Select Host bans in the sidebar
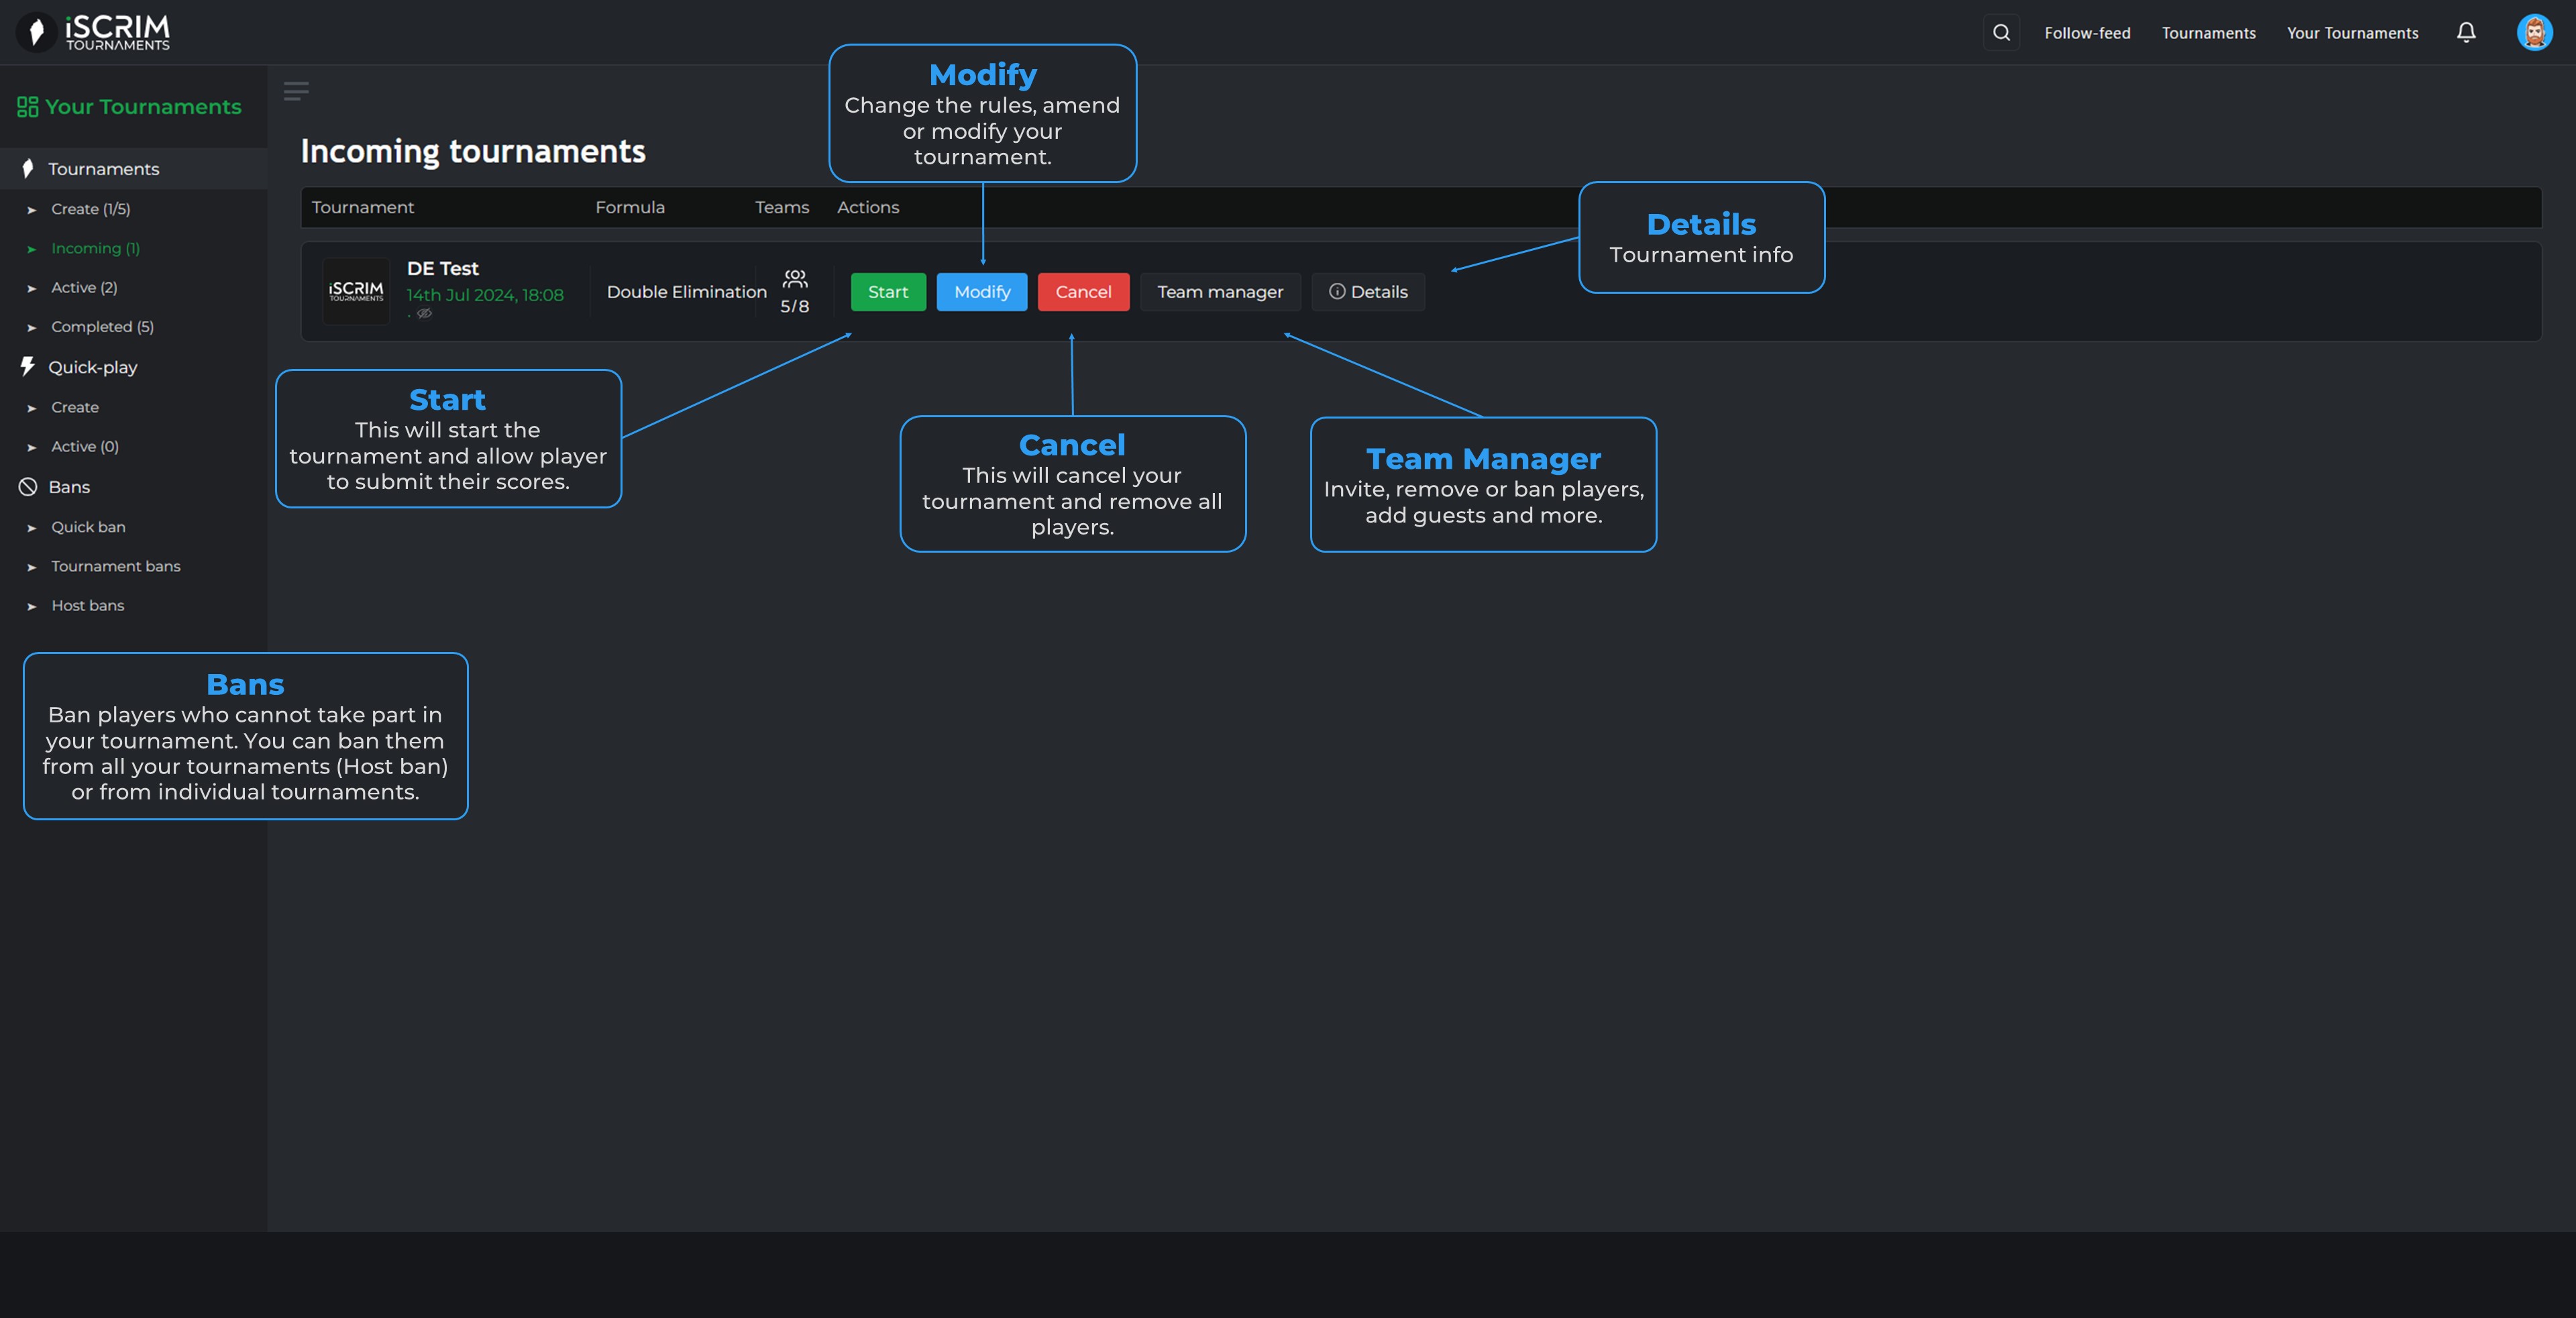The width and height of the screenshot is (2576, 1318). click(88, 606)
